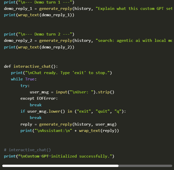174x170 pixels.
Task: Click the 'def' keyword
Action: coord(7,66)
